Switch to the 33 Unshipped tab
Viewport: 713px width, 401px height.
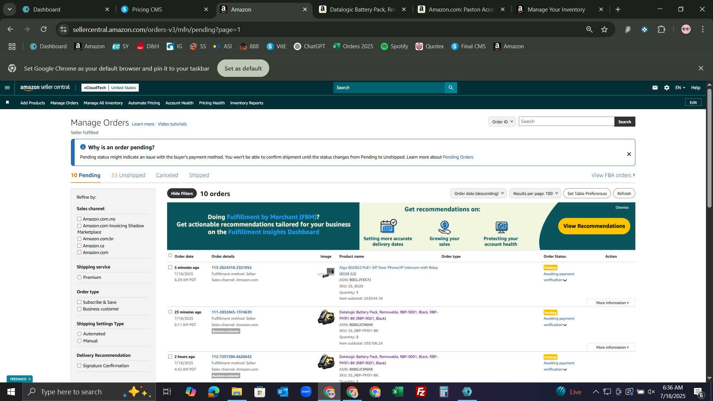click(128, 175)
